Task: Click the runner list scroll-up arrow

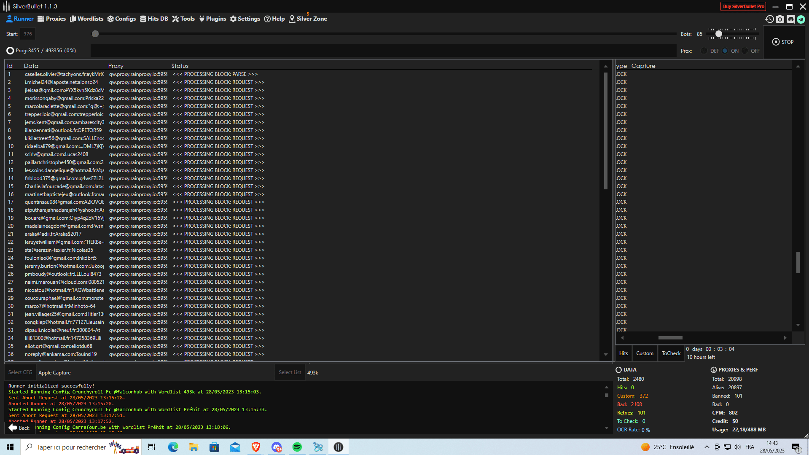Action: (606, 66)
